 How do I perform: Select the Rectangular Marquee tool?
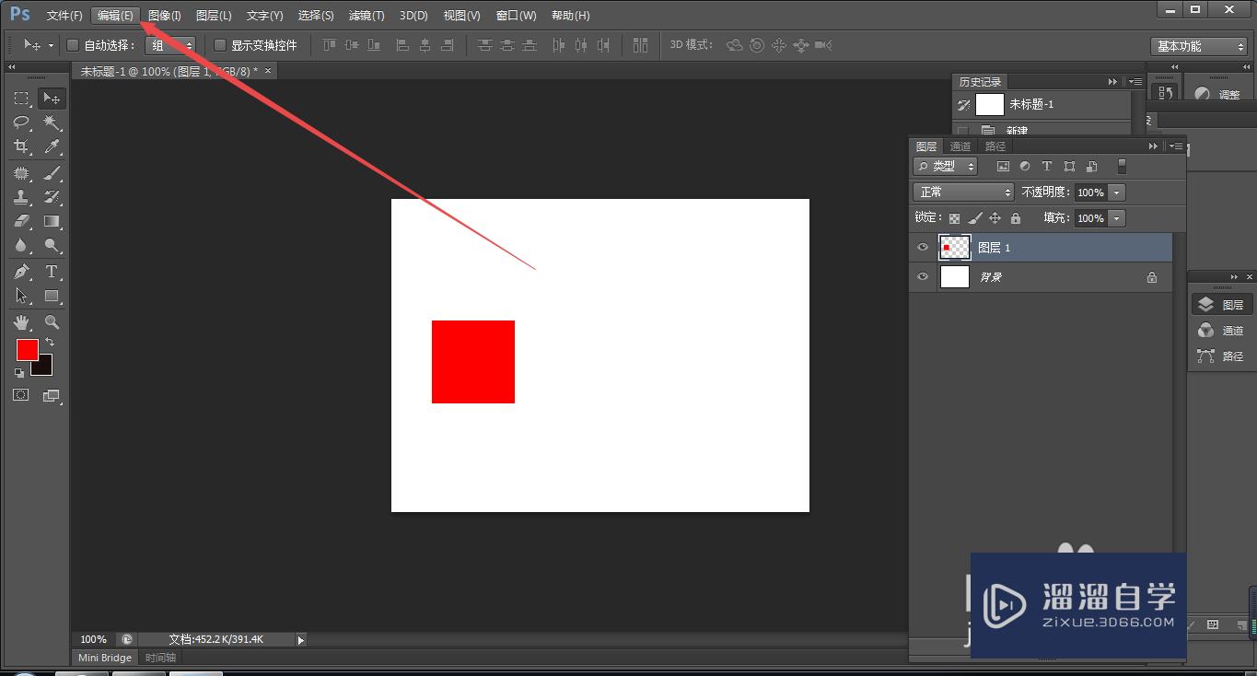pos(22,99)
